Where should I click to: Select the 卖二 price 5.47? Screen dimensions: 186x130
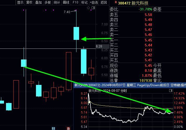coord(148,30)
